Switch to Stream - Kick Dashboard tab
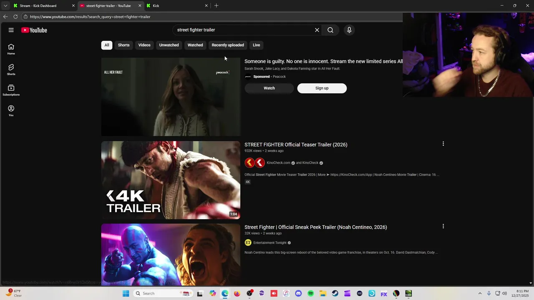The width and height of the screenshot is (534, 300). tap(44, 6)
